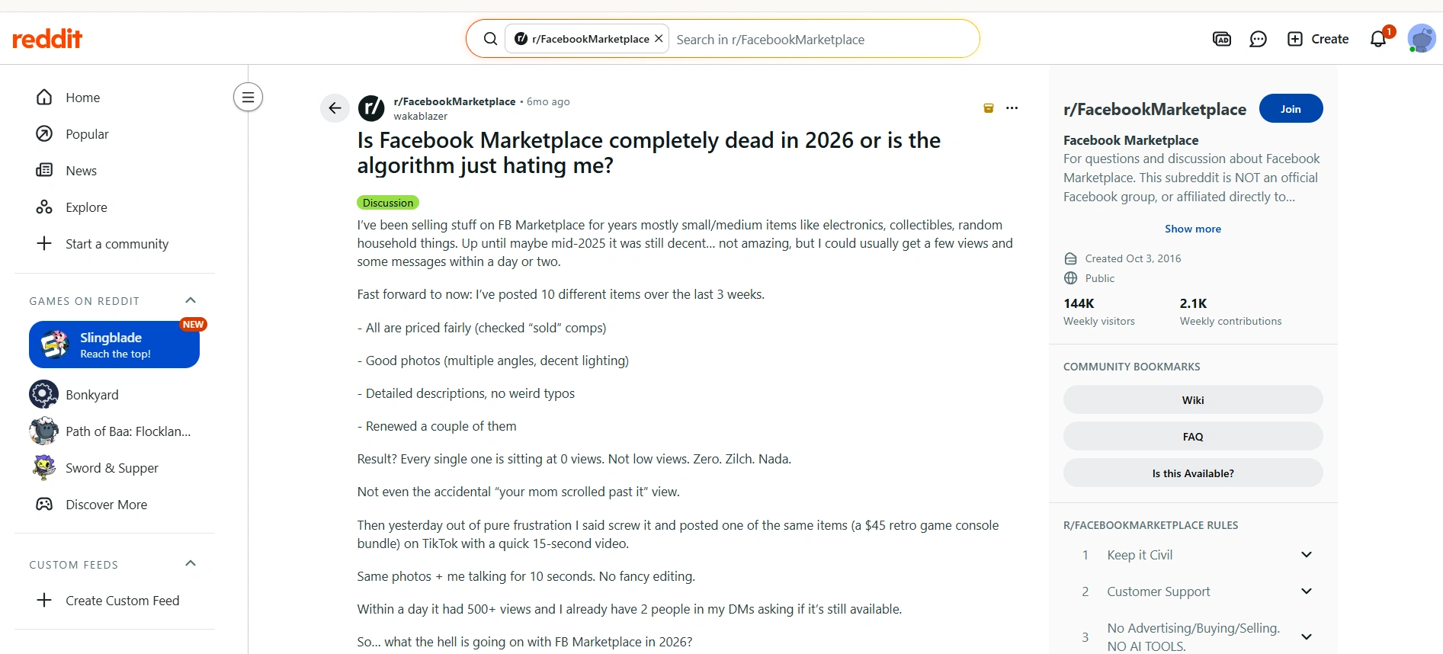Collapse the left navigation sidebar

[248, 97]
